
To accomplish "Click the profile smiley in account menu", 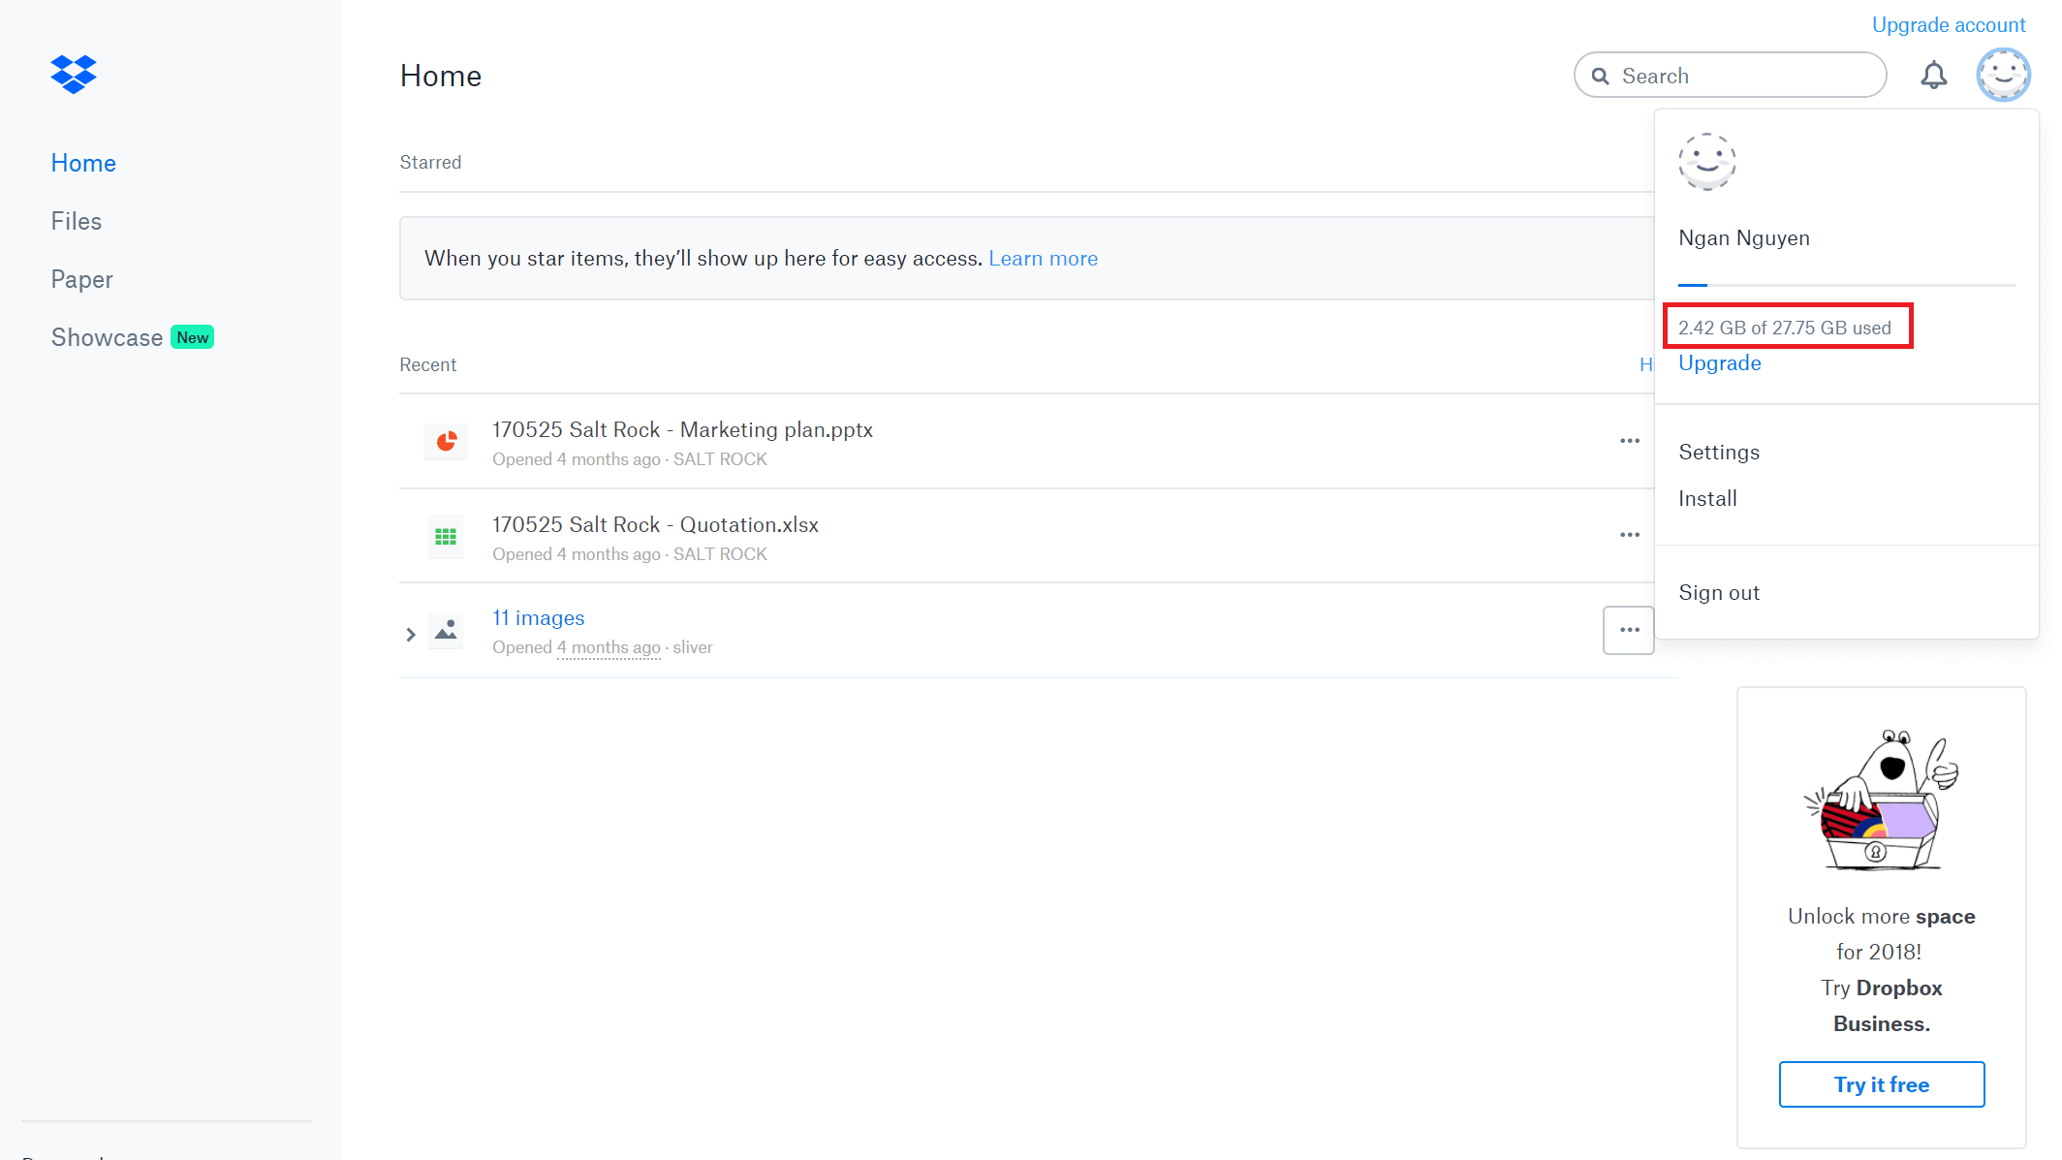I will [x=1706, y=161].
